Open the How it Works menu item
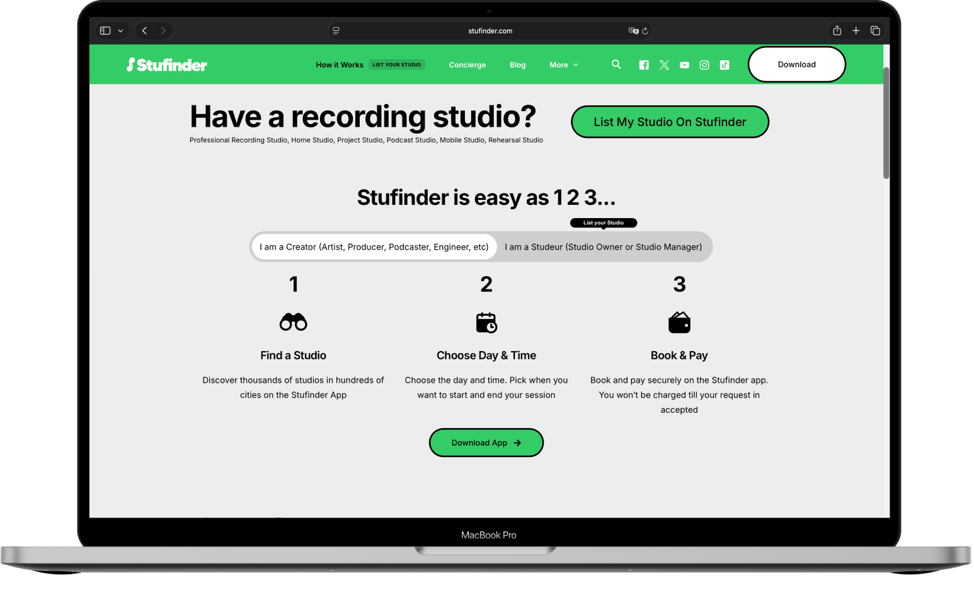The image size is (974, 590). click(340, 65)
